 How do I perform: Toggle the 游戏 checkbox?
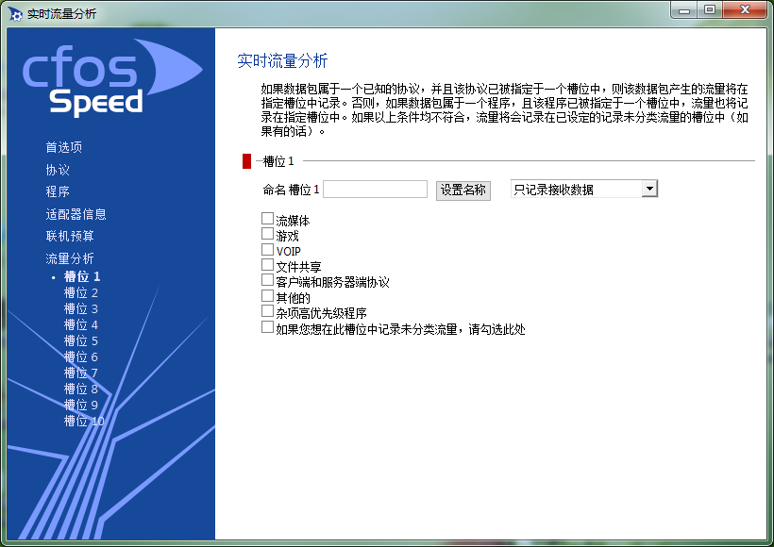[268, 235]
